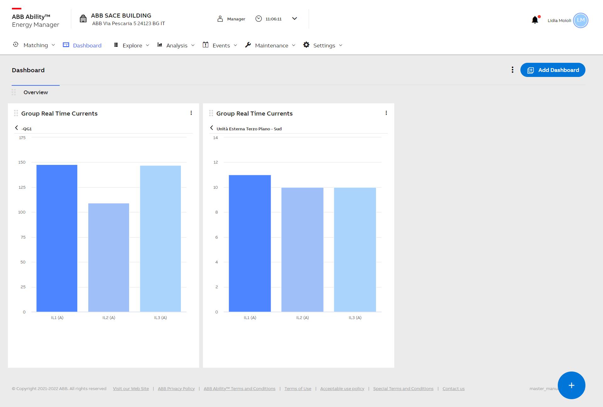Open the Maintenance menu
Image resolution: width=603 pixels, height=407 pixels.
(x=272, y=46)
